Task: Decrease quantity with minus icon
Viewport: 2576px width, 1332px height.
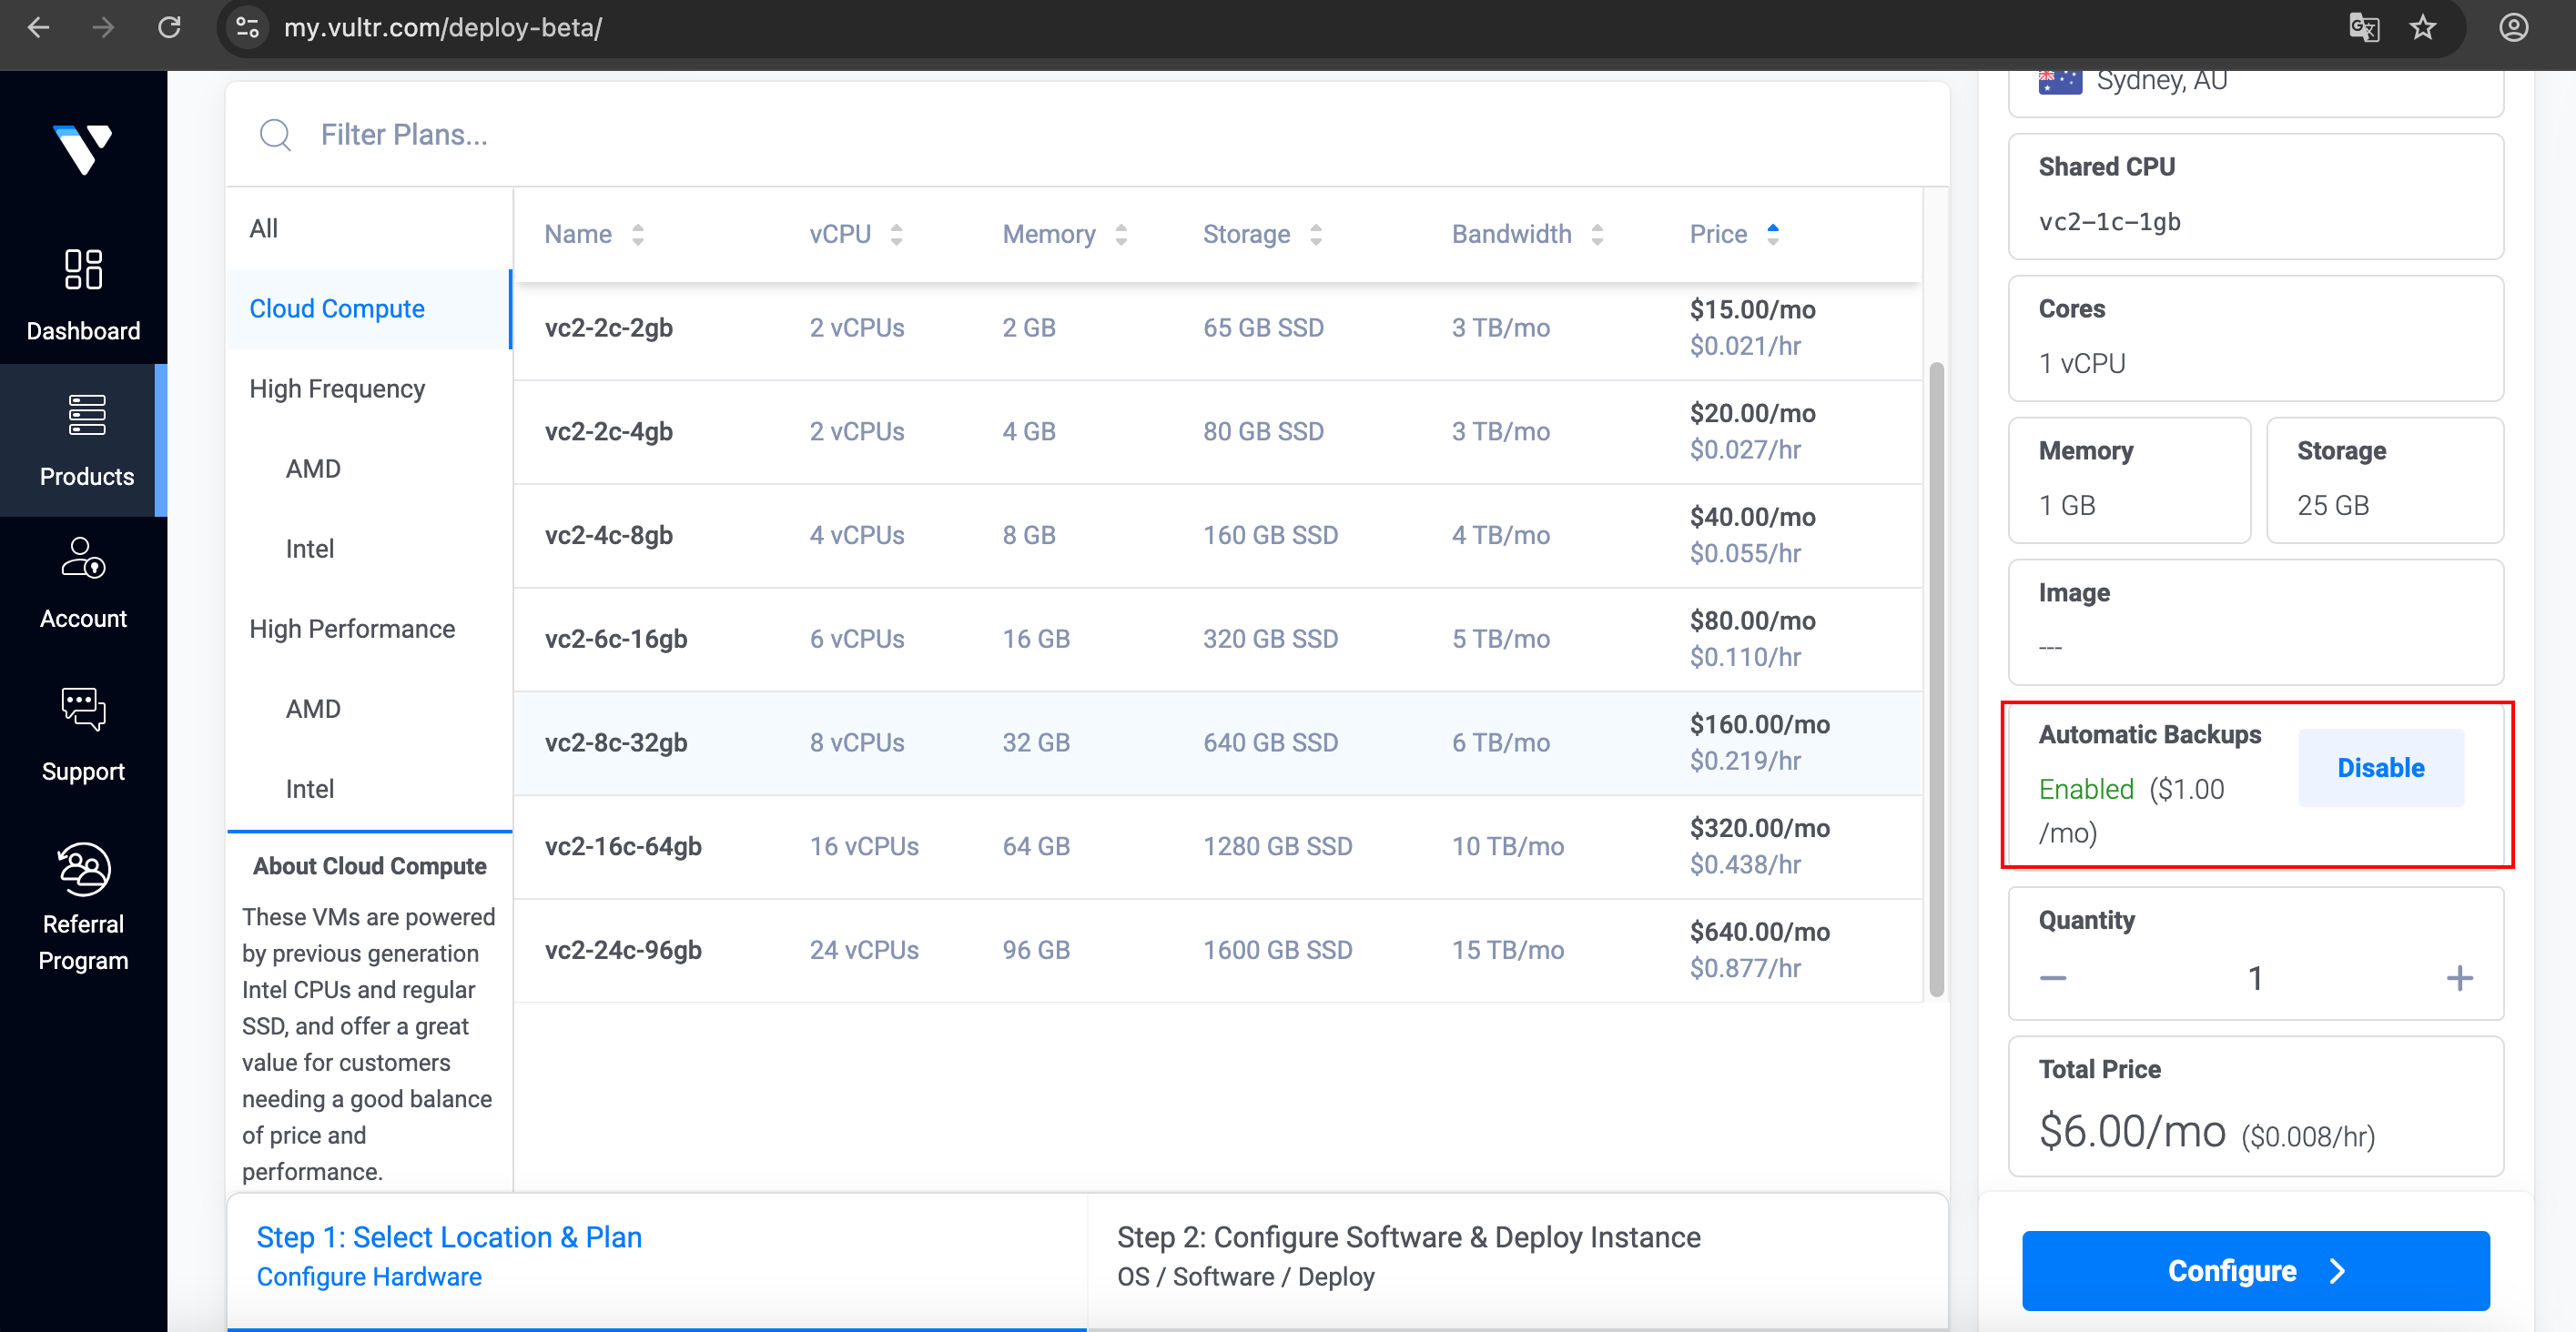Action: pyautogui.click(x=2053, y=977)
